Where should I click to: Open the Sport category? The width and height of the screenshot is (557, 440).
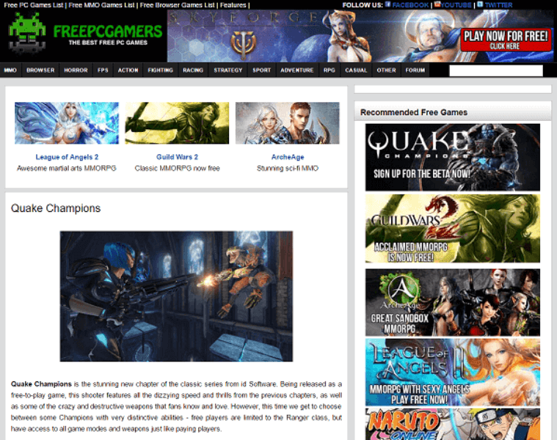(x=261, y=70)
